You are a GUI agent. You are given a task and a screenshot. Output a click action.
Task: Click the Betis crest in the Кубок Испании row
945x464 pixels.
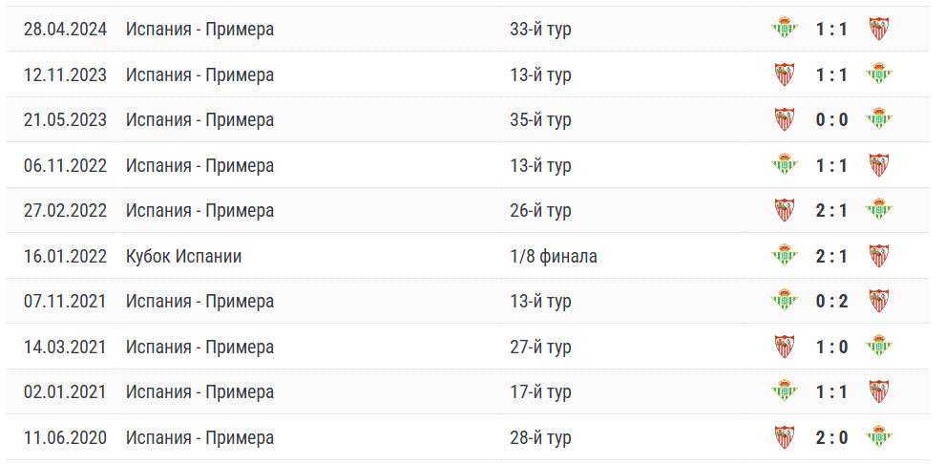(x=784, y=256)
